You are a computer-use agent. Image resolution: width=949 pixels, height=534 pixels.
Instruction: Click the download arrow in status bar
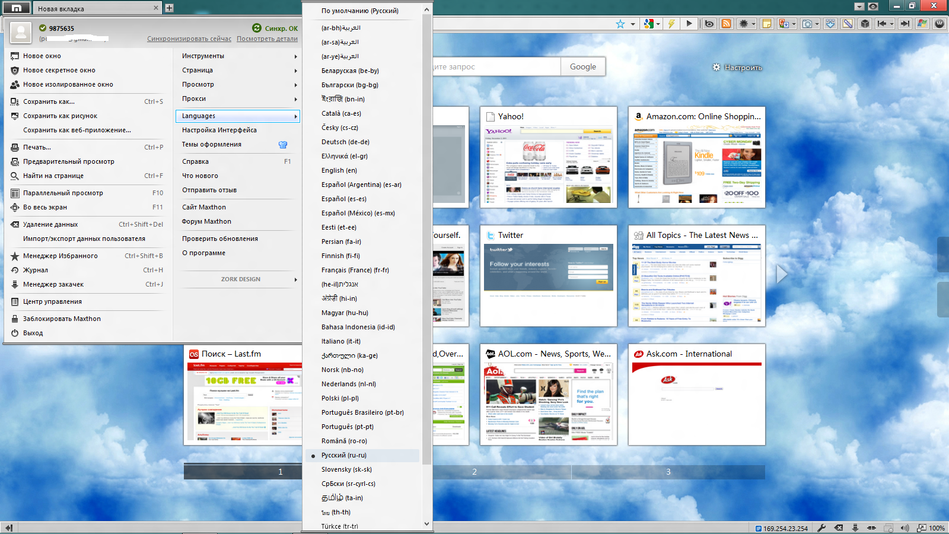point(855,527)
